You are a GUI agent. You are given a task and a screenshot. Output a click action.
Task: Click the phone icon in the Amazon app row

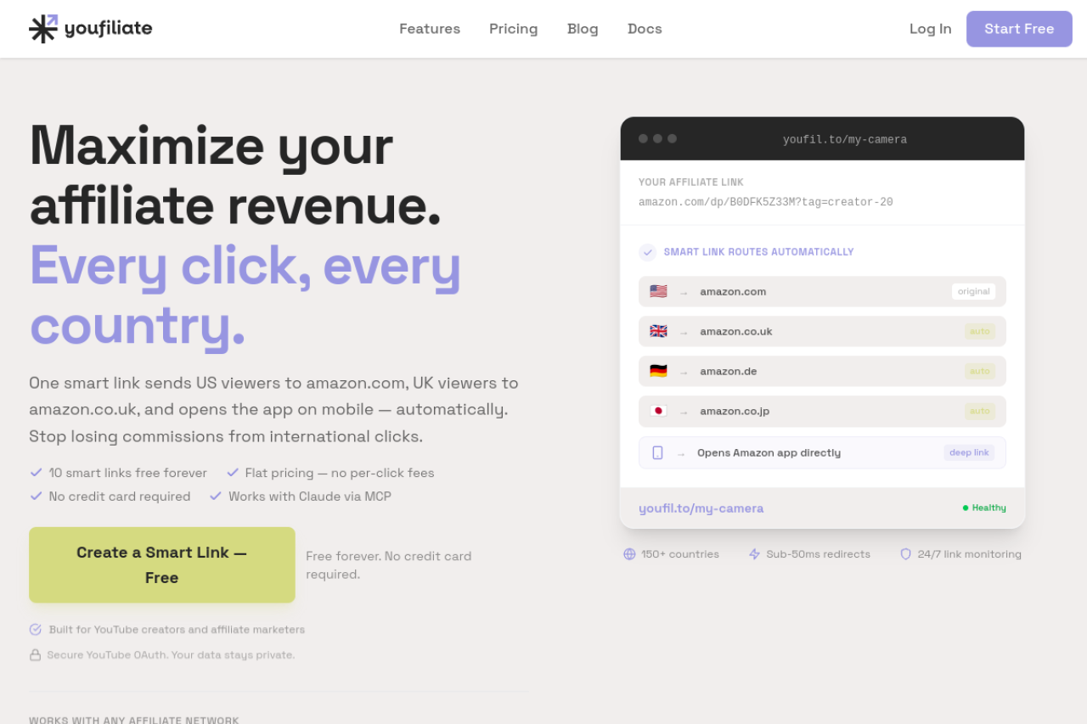657,453
